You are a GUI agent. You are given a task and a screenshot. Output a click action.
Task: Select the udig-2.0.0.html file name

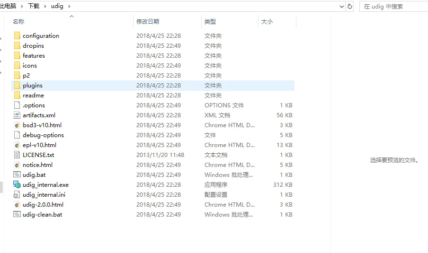(43, 204)
